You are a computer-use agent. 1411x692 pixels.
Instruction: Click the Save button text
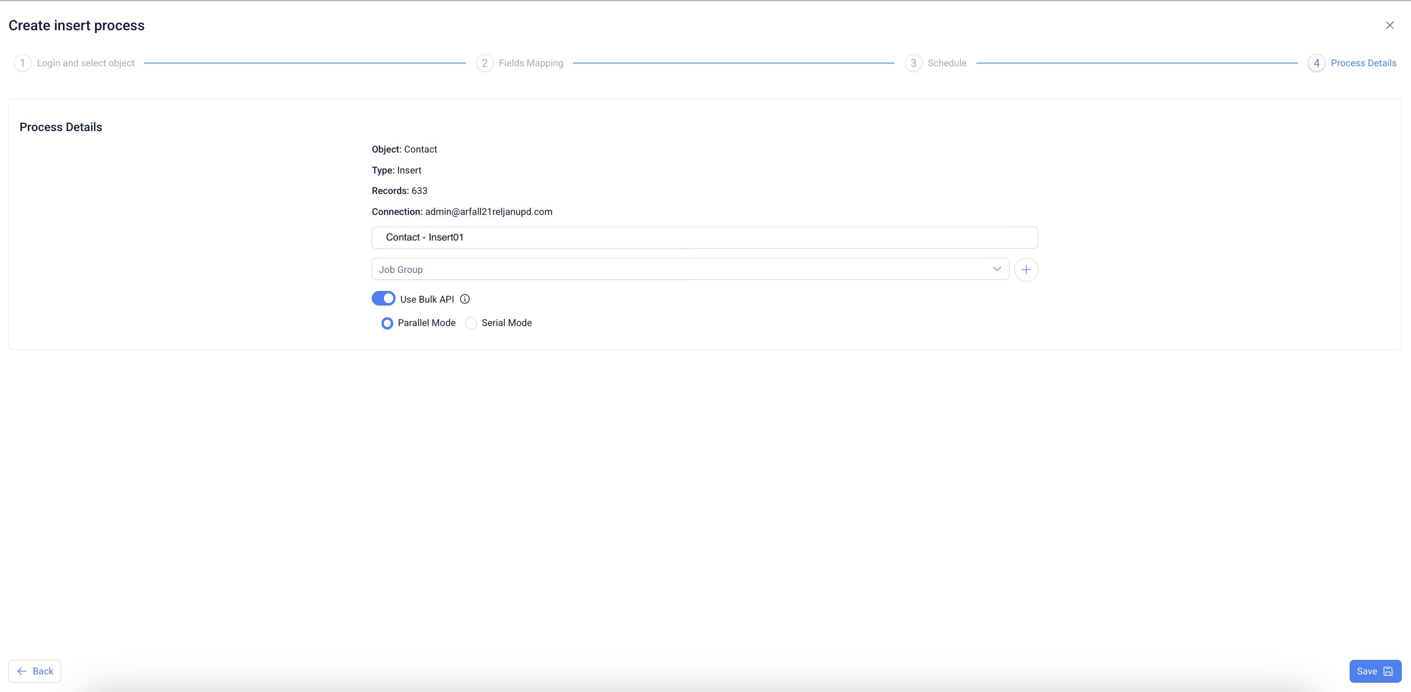[1366, 671]
